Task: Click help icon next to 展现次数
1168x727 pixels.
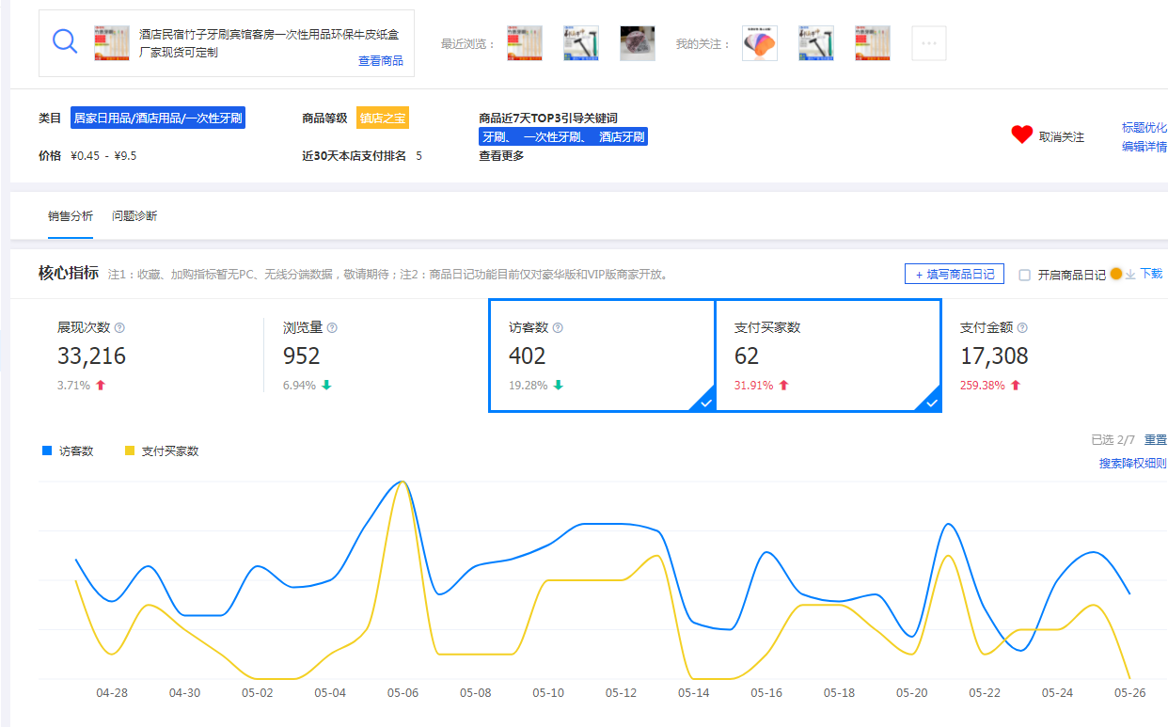Action: pyautogui.click(x=119, y=328)
